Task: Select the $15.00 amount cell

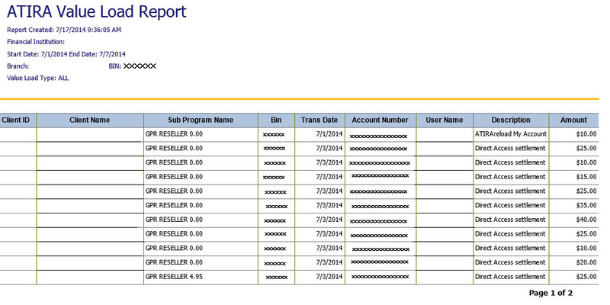Action: pos(576,177)
